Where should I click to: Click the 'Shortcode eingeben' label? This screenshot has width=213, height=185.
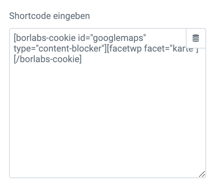[49, 16]
